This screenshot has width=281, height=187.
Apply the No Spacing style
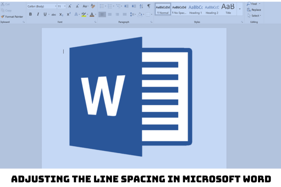[179, 9]
